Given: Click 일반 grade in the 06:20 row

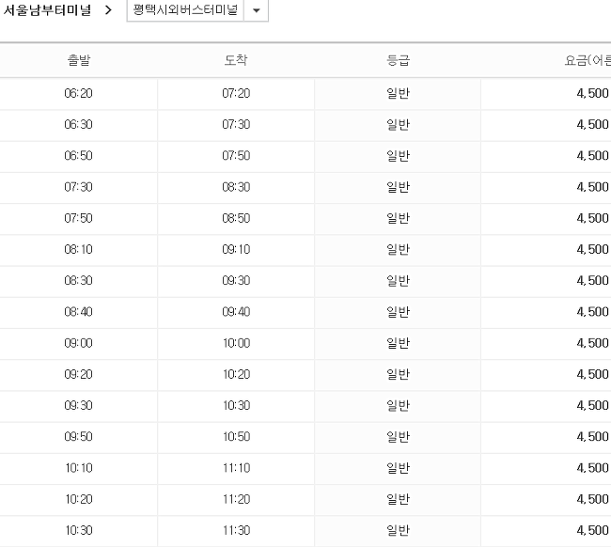Looking at the screenshot, I should 398,93.
